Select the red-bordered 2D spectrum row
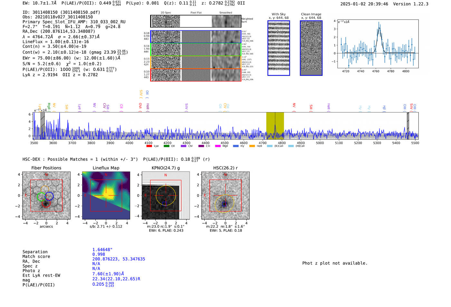451x307 pixels. [x=196, y=75]
